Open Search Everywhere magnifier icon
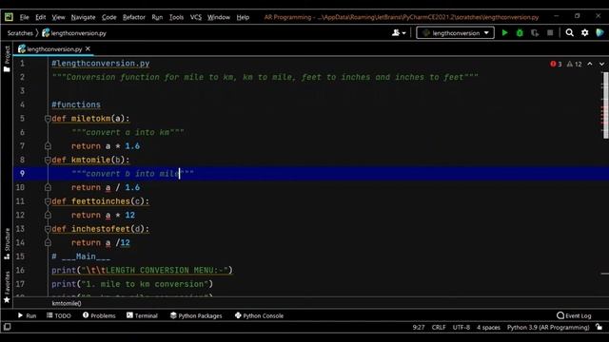The image size is (609, 342). [x=569, y=33]
